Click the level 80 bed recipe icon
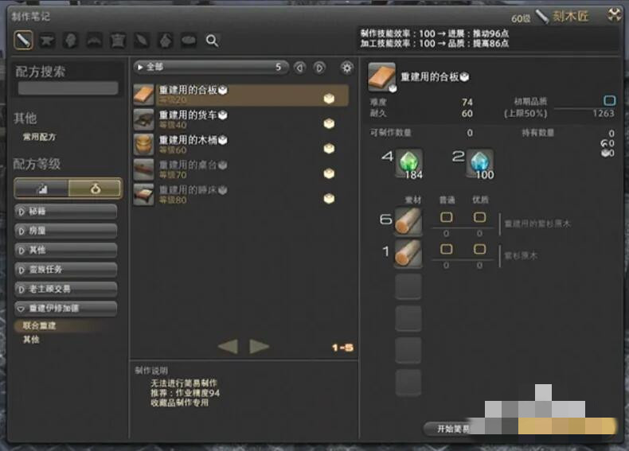The height and width of the screenshot is (451, 629). [x=143, y=194]
